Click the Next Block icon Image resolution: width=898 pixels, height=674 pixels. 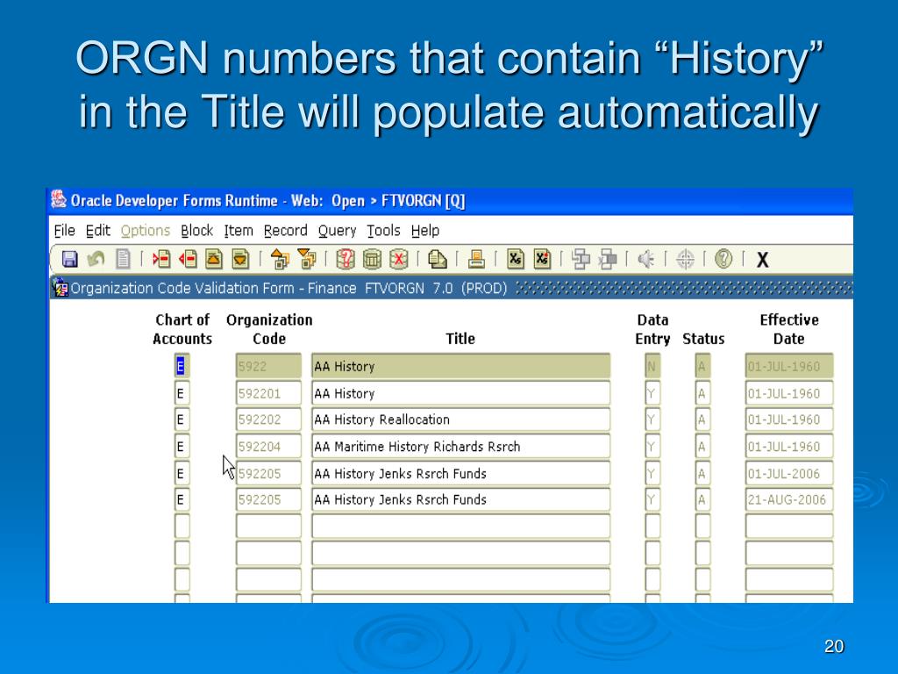coord(307,259)
